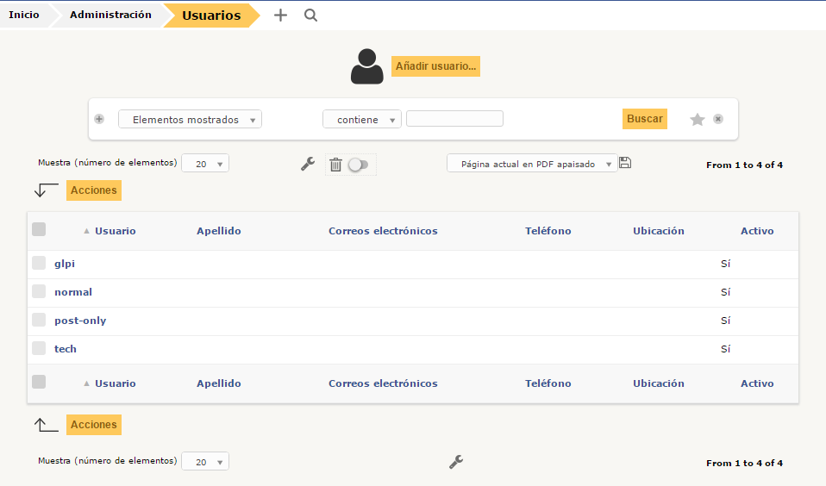Open column settings with top wrench icon
The height and width of the screenshot is (486, 826).
308,164
